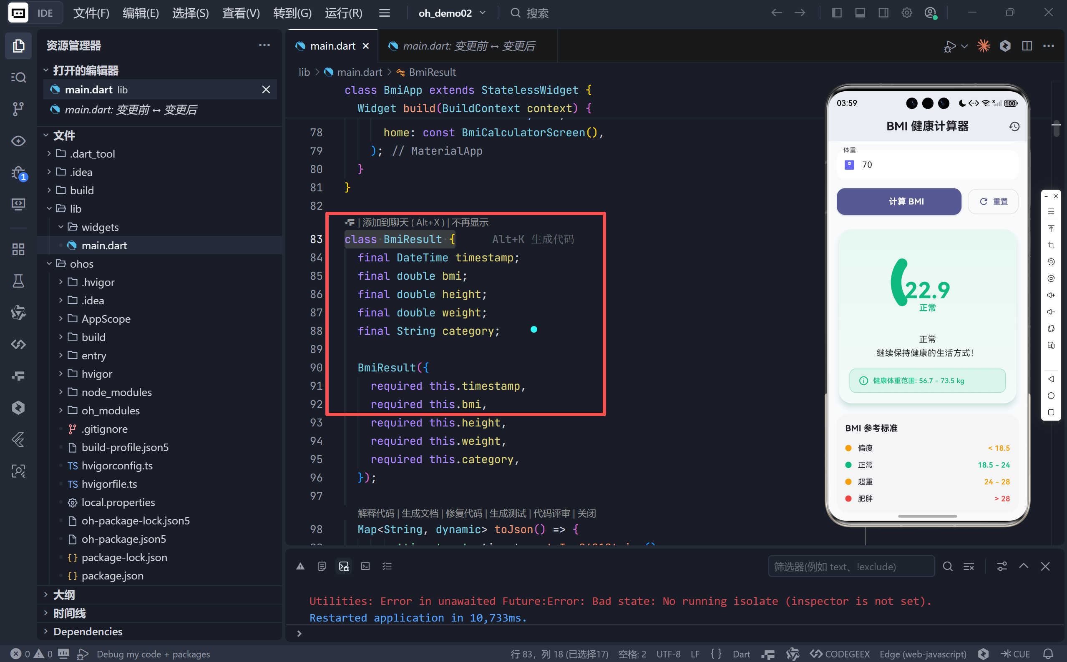Viewport: 1067px width, 662px height.
Task: Click the BMI history clock icon
Action: pyautogui.click(x=1014, y=127)
